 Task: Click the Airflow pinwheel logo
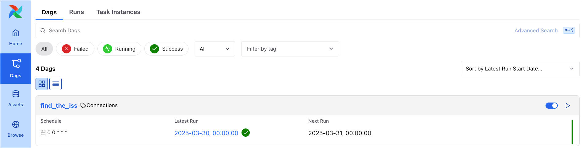16,12
